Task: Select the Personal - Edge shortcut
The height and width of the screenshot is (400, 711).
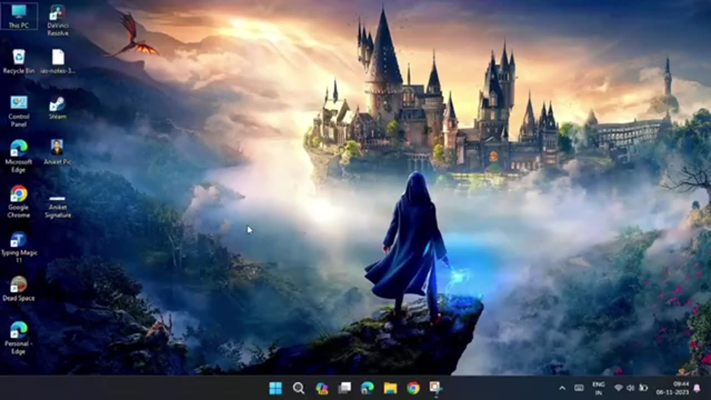Action: pos(19,338)
